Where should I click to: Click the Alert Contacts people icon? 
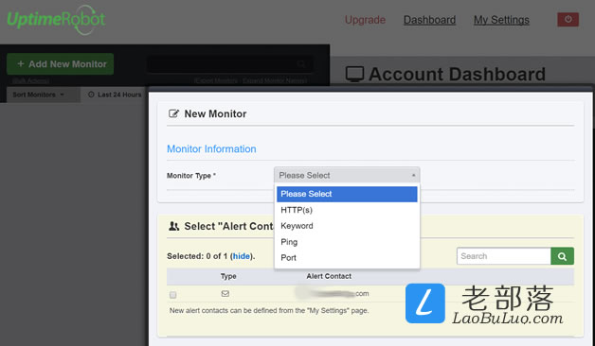(x=173, y=226)
